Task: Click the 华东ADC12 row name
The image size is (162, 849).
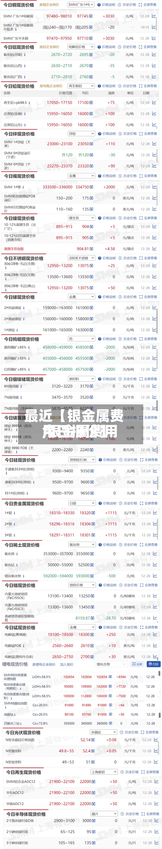Action: pos(15,793)
